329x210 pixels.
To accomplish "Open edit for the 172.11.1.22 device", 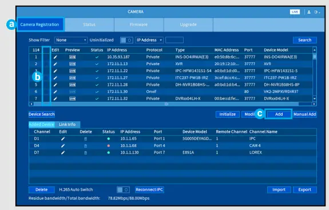I will click(x=55, y=71).
